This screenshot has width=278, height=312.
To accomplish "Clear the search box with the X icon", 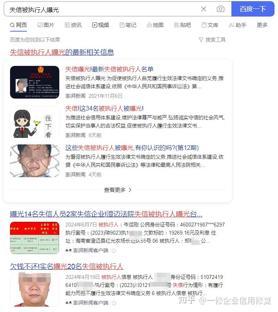I will click(203, 9).
